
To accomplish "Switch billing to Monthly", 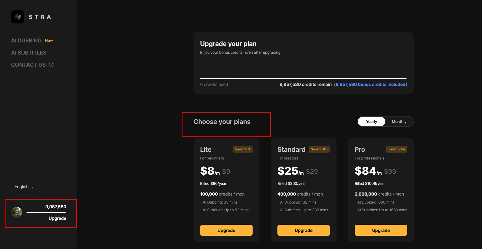I will 399,121.
